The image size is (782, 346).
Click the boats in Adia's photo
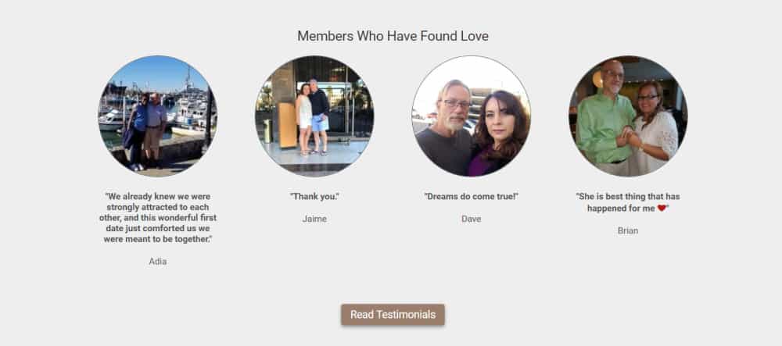pos(187,116)
